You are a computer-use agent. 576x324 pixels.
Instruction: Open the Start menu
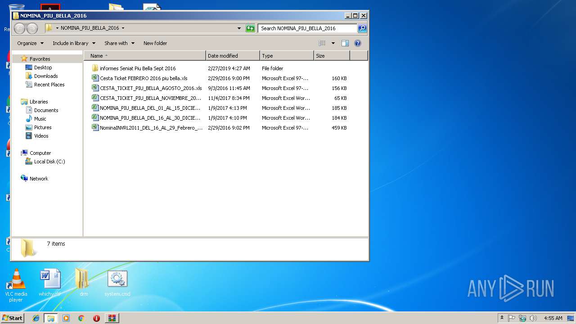click(x=12, y=318)
